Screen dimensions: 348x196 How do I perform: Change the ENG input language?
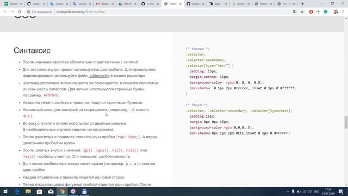coord(316,192)
